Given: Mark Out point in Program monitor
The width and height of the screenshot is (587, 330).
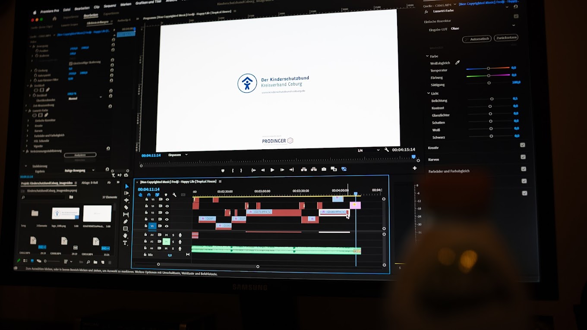Looking at the screenshot, I should pyautogui.click(x=241, y=170).
